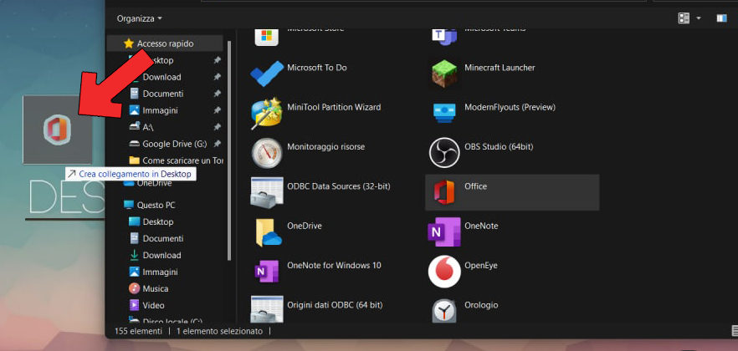Select the OpenEye app icon
The image size is (738, 351).
444,271
